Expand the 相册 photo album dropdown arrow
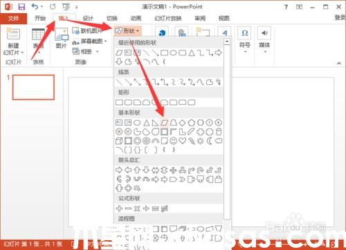This screenshot has width=346, height=250. 98,52
